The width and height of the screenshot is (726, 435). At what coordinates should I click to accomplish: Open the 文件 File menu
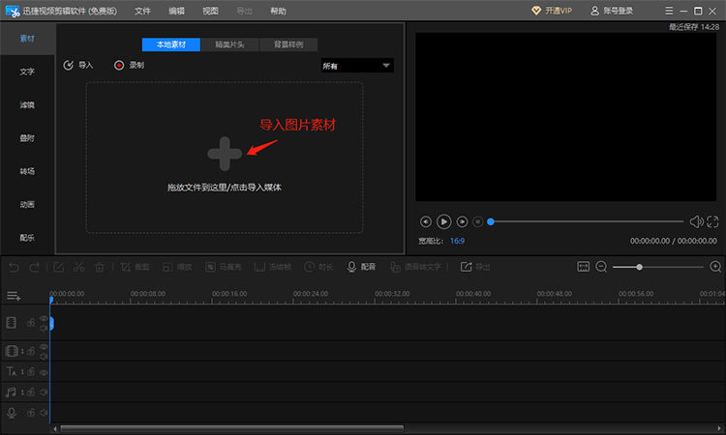(x=142, y=11)
